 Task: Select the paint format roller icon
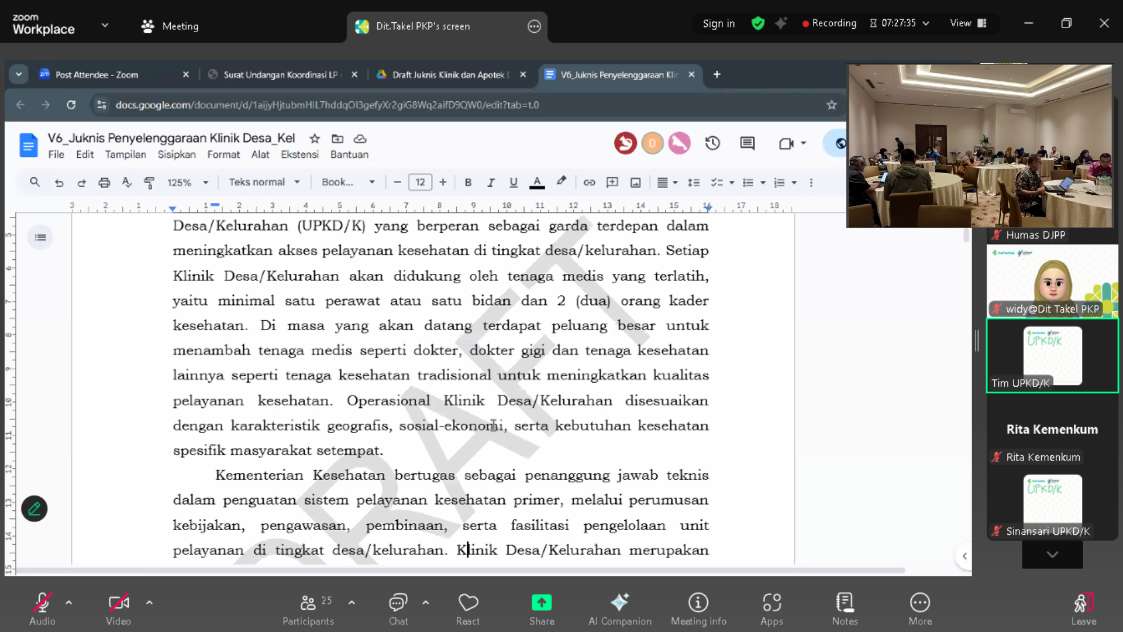[149, 183]
